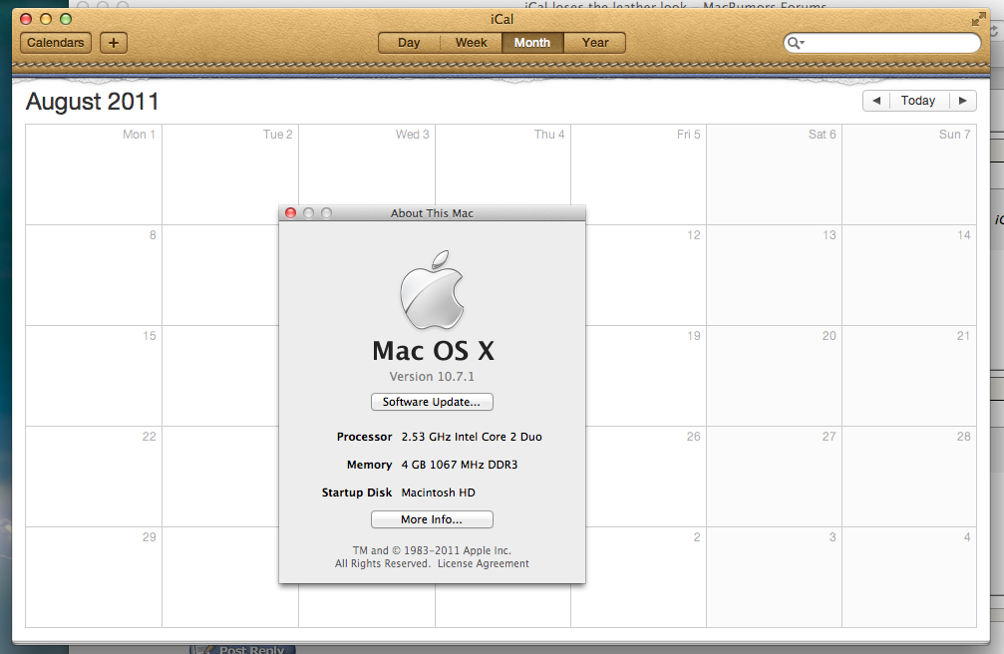Click the August 2011 month heading

[92, 102]
